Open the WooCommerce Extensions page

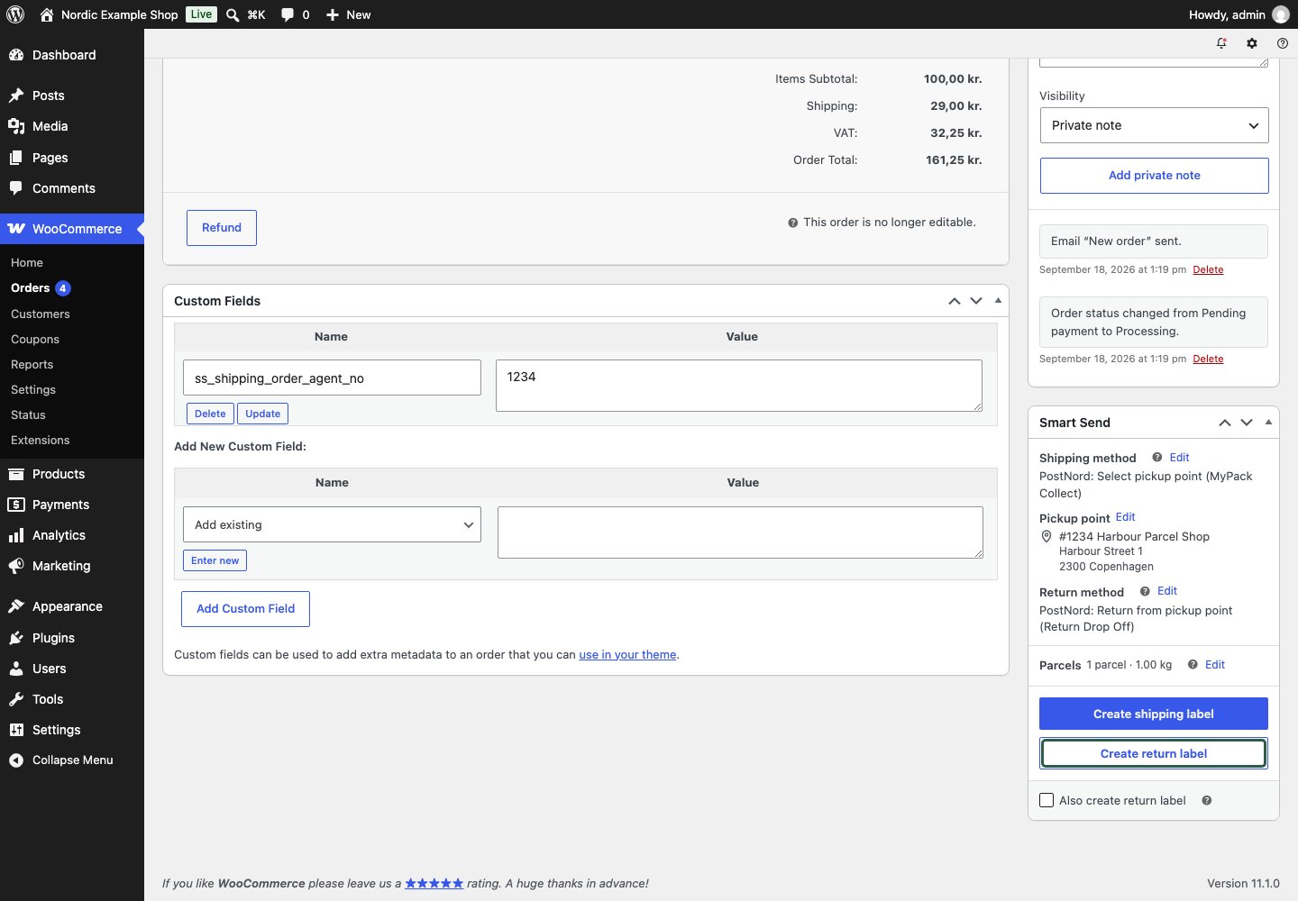click(x=41, y=441)
